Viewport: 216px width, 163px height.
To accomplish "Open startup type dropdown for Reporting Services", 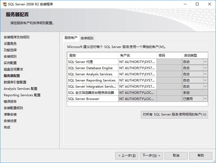I will click(x=205, y=80).
